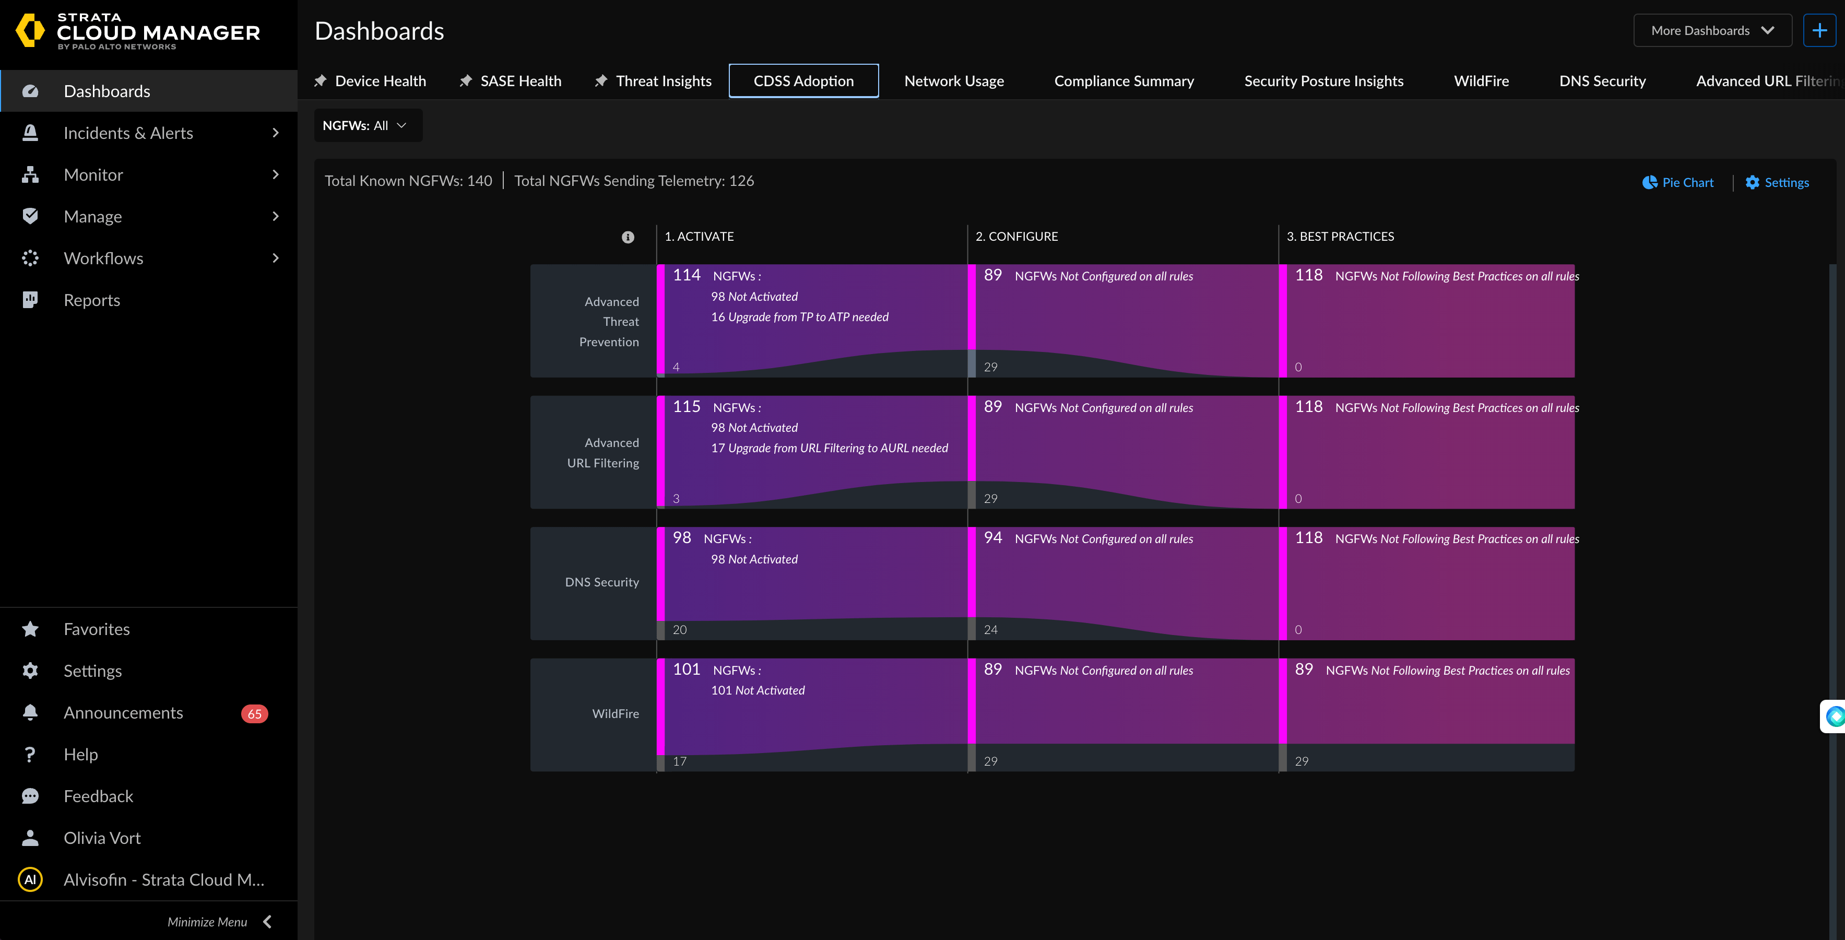Switch to the Compliance Summary tab
The width and height of the screenshot is (1845, 940).
1123,80
